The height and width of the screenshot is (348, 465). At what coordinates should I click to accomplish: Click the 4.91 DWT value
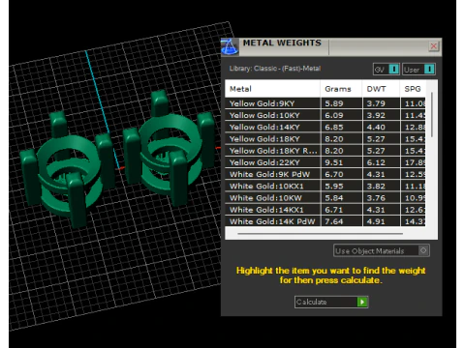coord(376,221)
